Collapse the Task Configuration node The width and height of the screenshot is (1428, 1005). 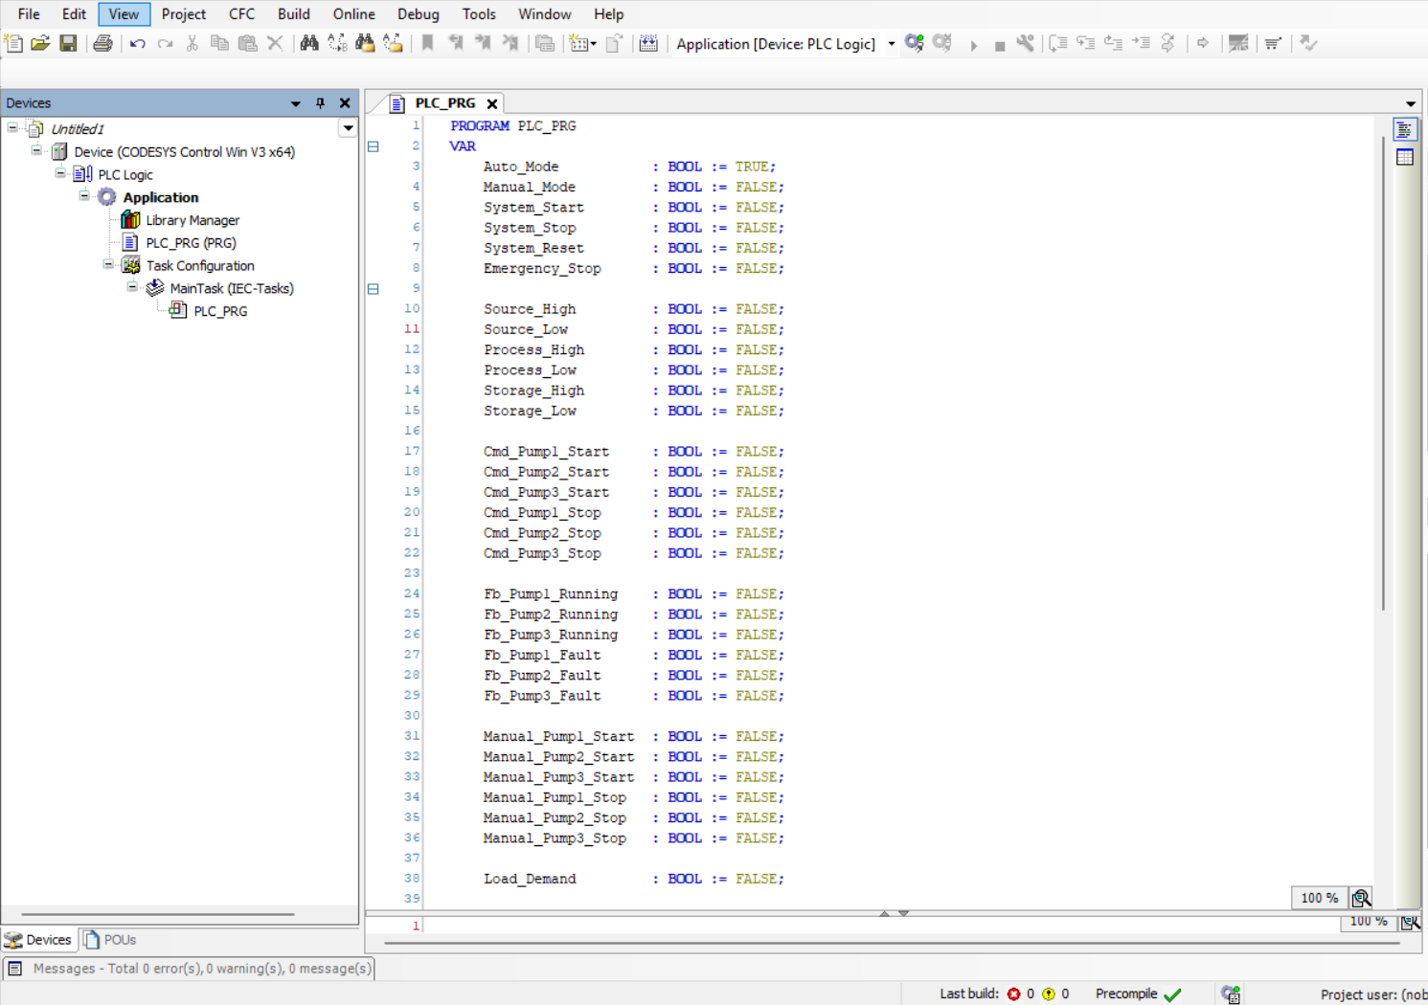tap(108, 264)
